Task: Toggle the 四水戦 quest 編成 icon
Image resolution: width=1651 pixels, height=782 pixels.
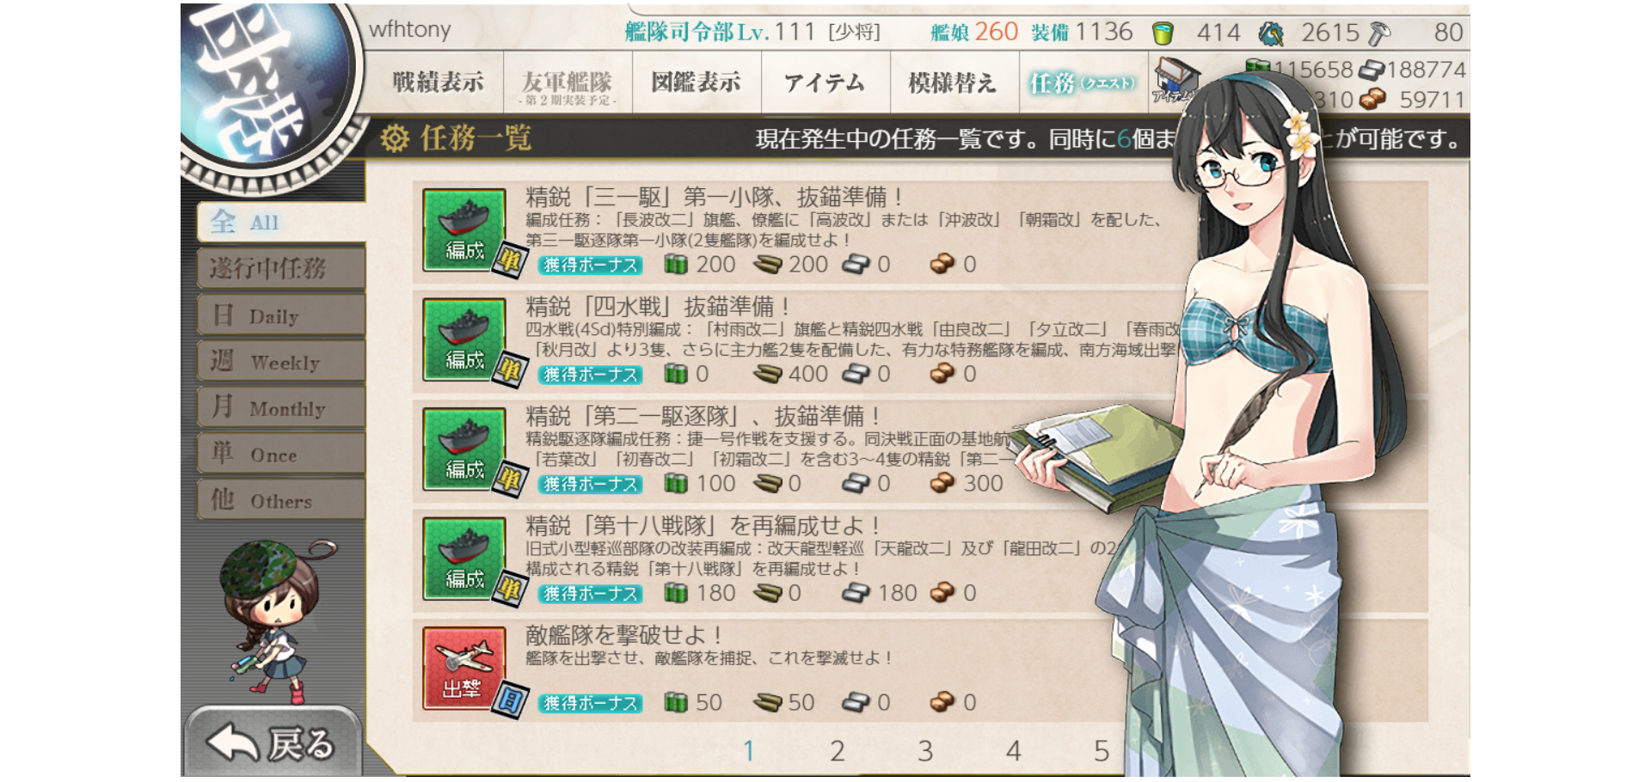Action: point(464,339)
